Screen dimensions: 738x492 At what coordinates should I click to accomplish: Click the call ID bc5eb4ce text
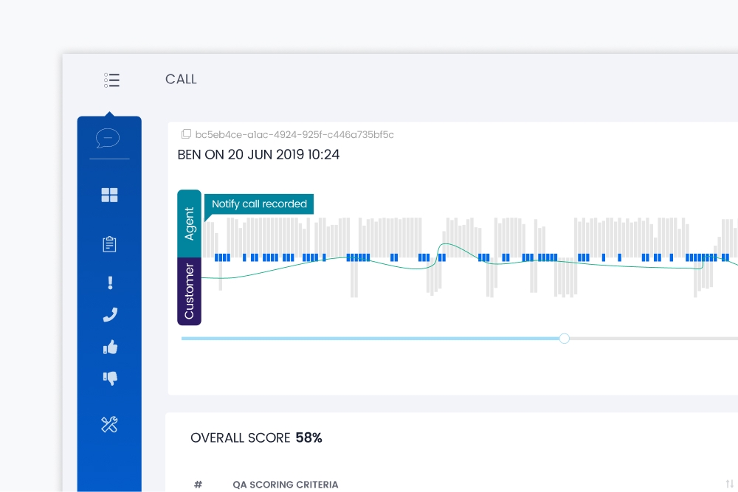[x=294, y=134]
